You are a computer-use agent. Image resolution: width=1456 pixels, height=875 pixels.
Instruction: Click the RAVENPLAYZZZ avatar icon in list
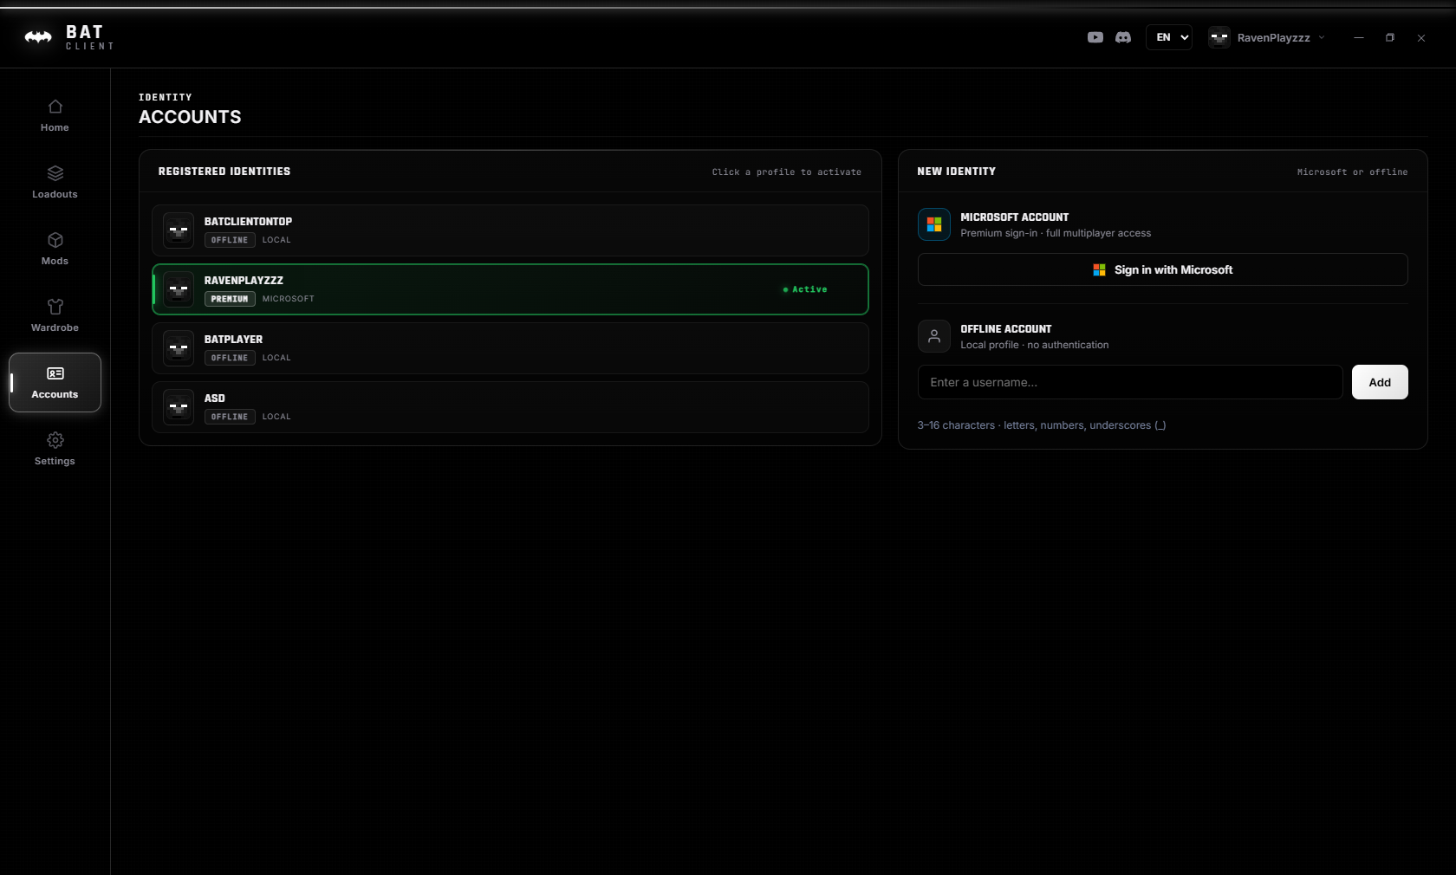click(179, 289)
